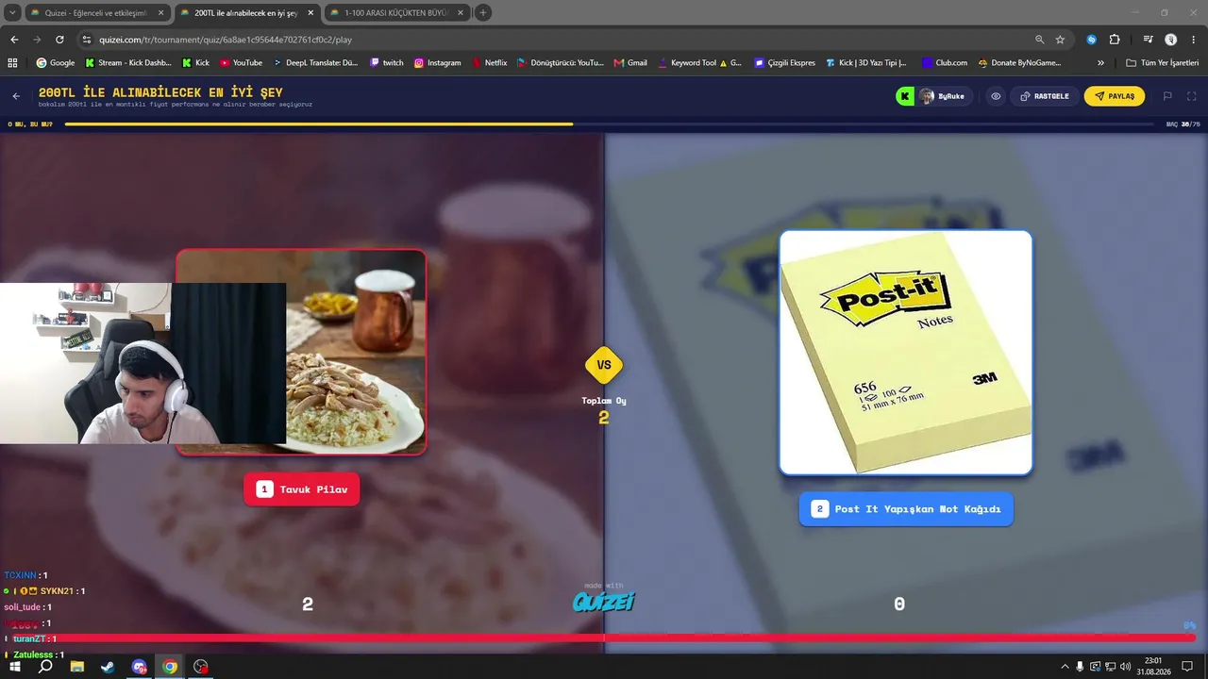Screen dimensions: 1208x679
Task: Go back using the quiz page's back arrow
Action: point(16,96)
